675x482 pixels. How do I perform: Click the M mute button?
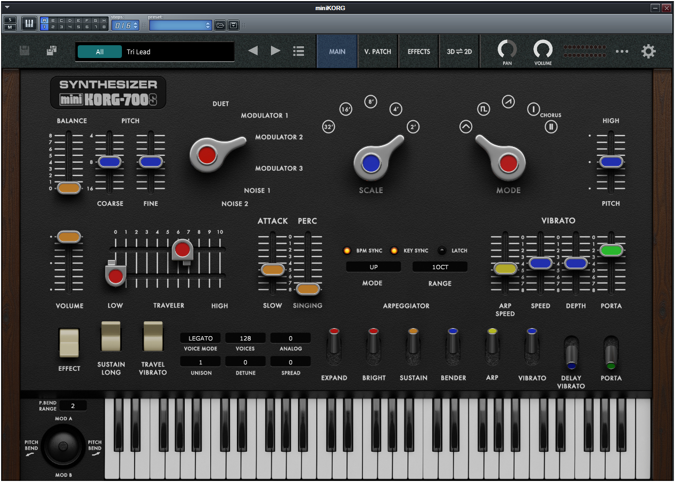coord(10,27)
